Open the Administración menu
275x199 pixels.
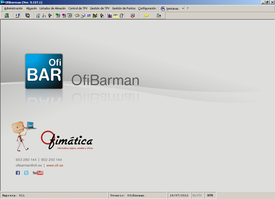[13, 8]
